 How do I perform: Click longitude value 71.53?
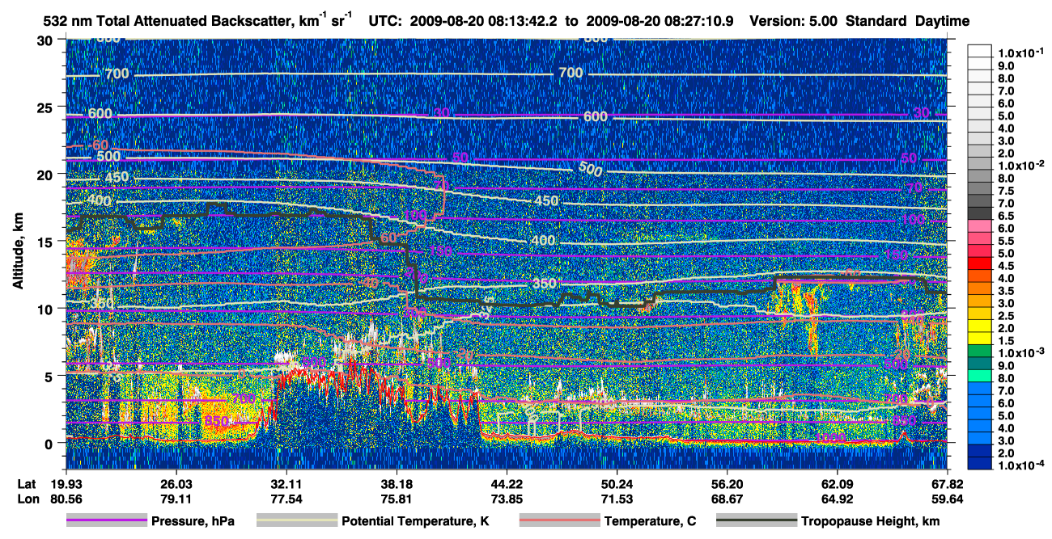tap(617, 499)
